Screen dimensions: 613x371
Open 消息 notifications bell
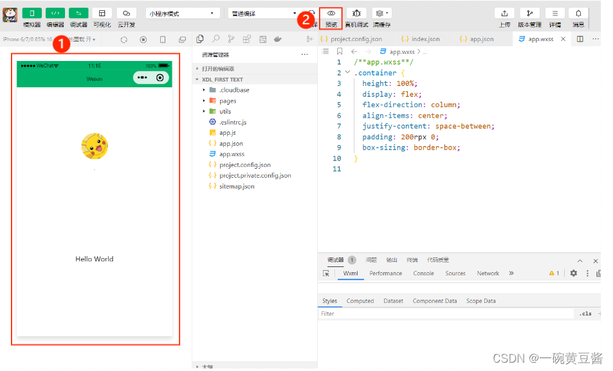[x=578, y=13]
